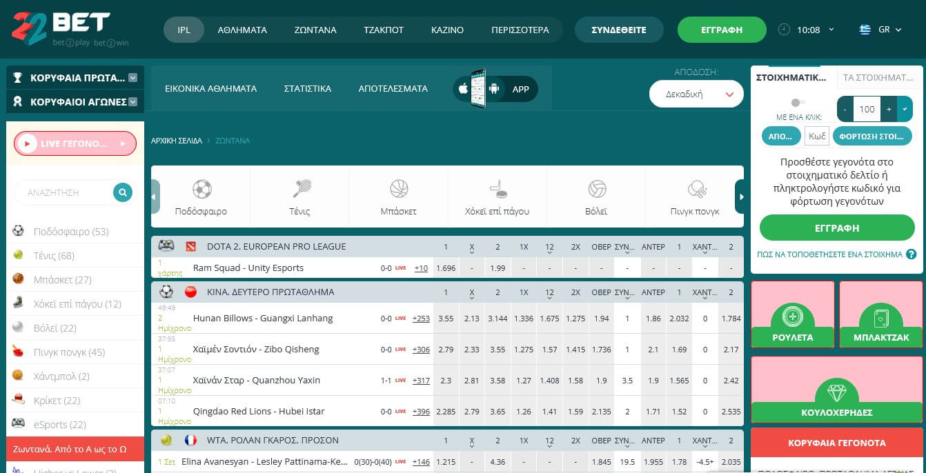Switch to the ΤΑ ΣΤΟΙΧΗΜΑΤΑ tab
Viewport: 926px width, 473px height.
[878, 78]
